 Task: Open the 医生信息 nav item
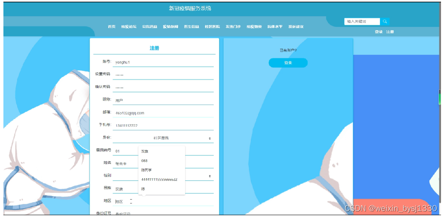(x=192, y=26)
